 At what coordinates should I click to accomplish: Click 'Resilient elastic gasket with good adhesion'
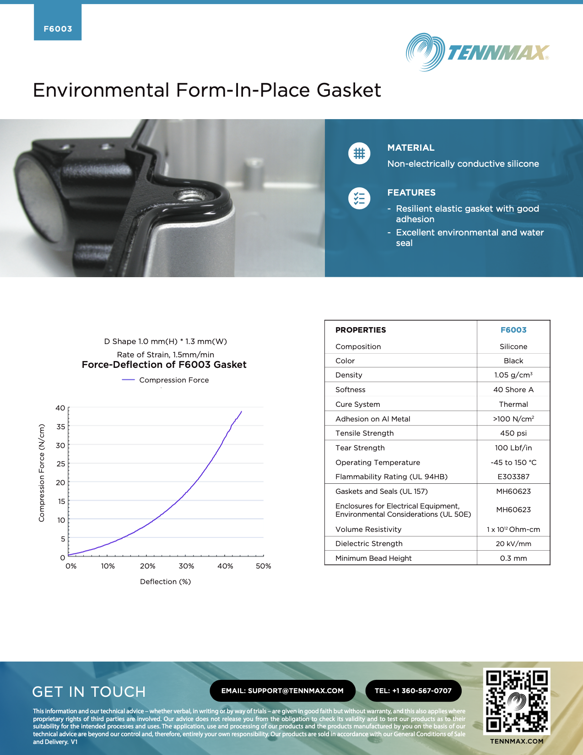point(467,214)
